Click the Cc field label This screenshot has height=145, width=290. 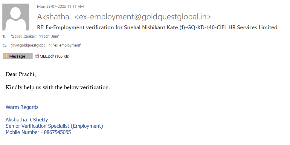[x=4, y=46]
